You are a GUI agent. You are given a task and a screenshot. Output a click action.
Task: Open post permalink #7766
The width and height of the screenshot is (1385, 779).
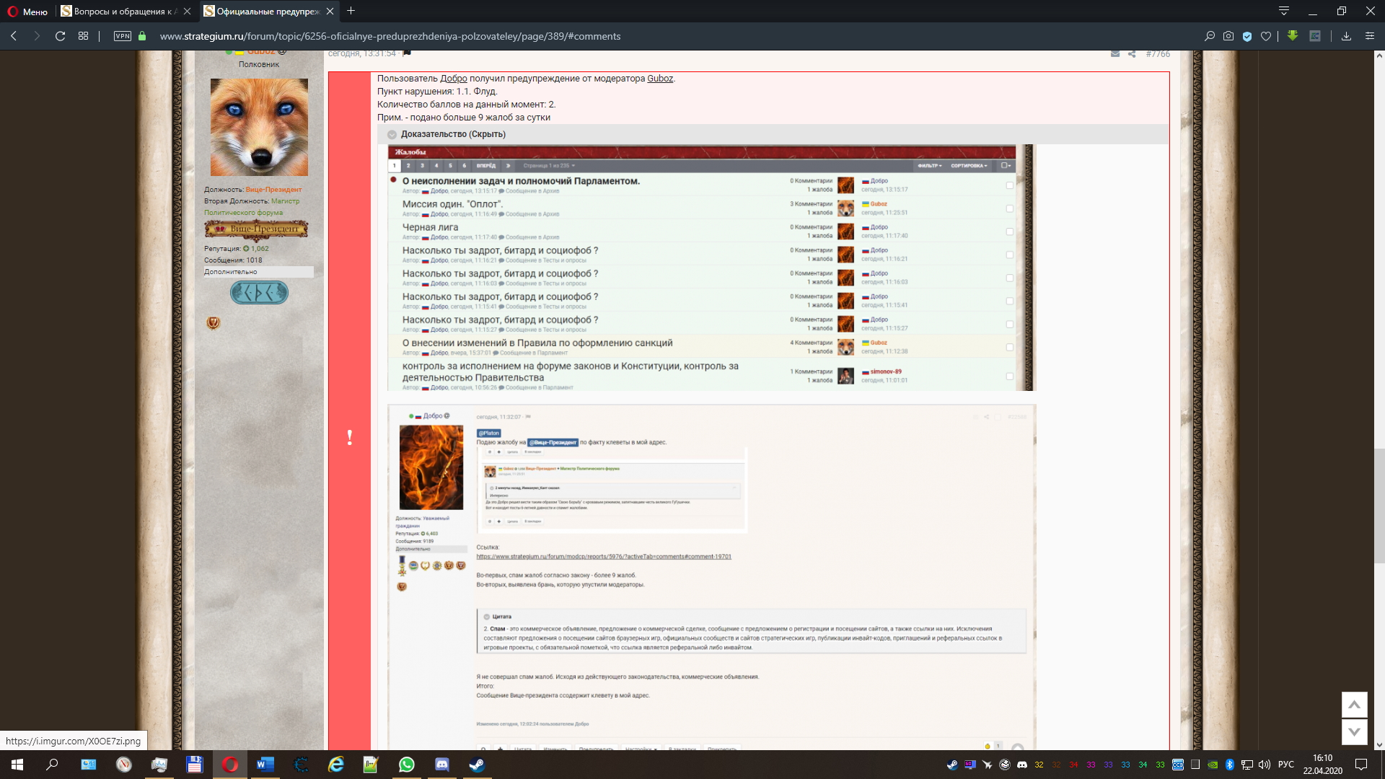click(1158, 54)
